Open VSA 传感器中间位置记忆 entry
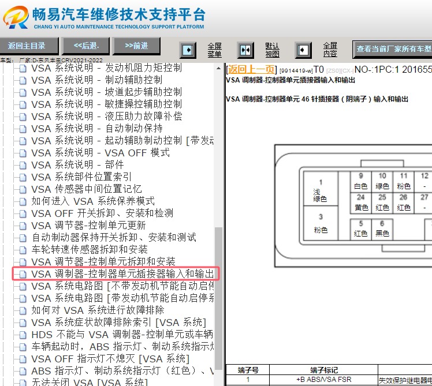The image size is (432, 386). [x=87, y=189]
